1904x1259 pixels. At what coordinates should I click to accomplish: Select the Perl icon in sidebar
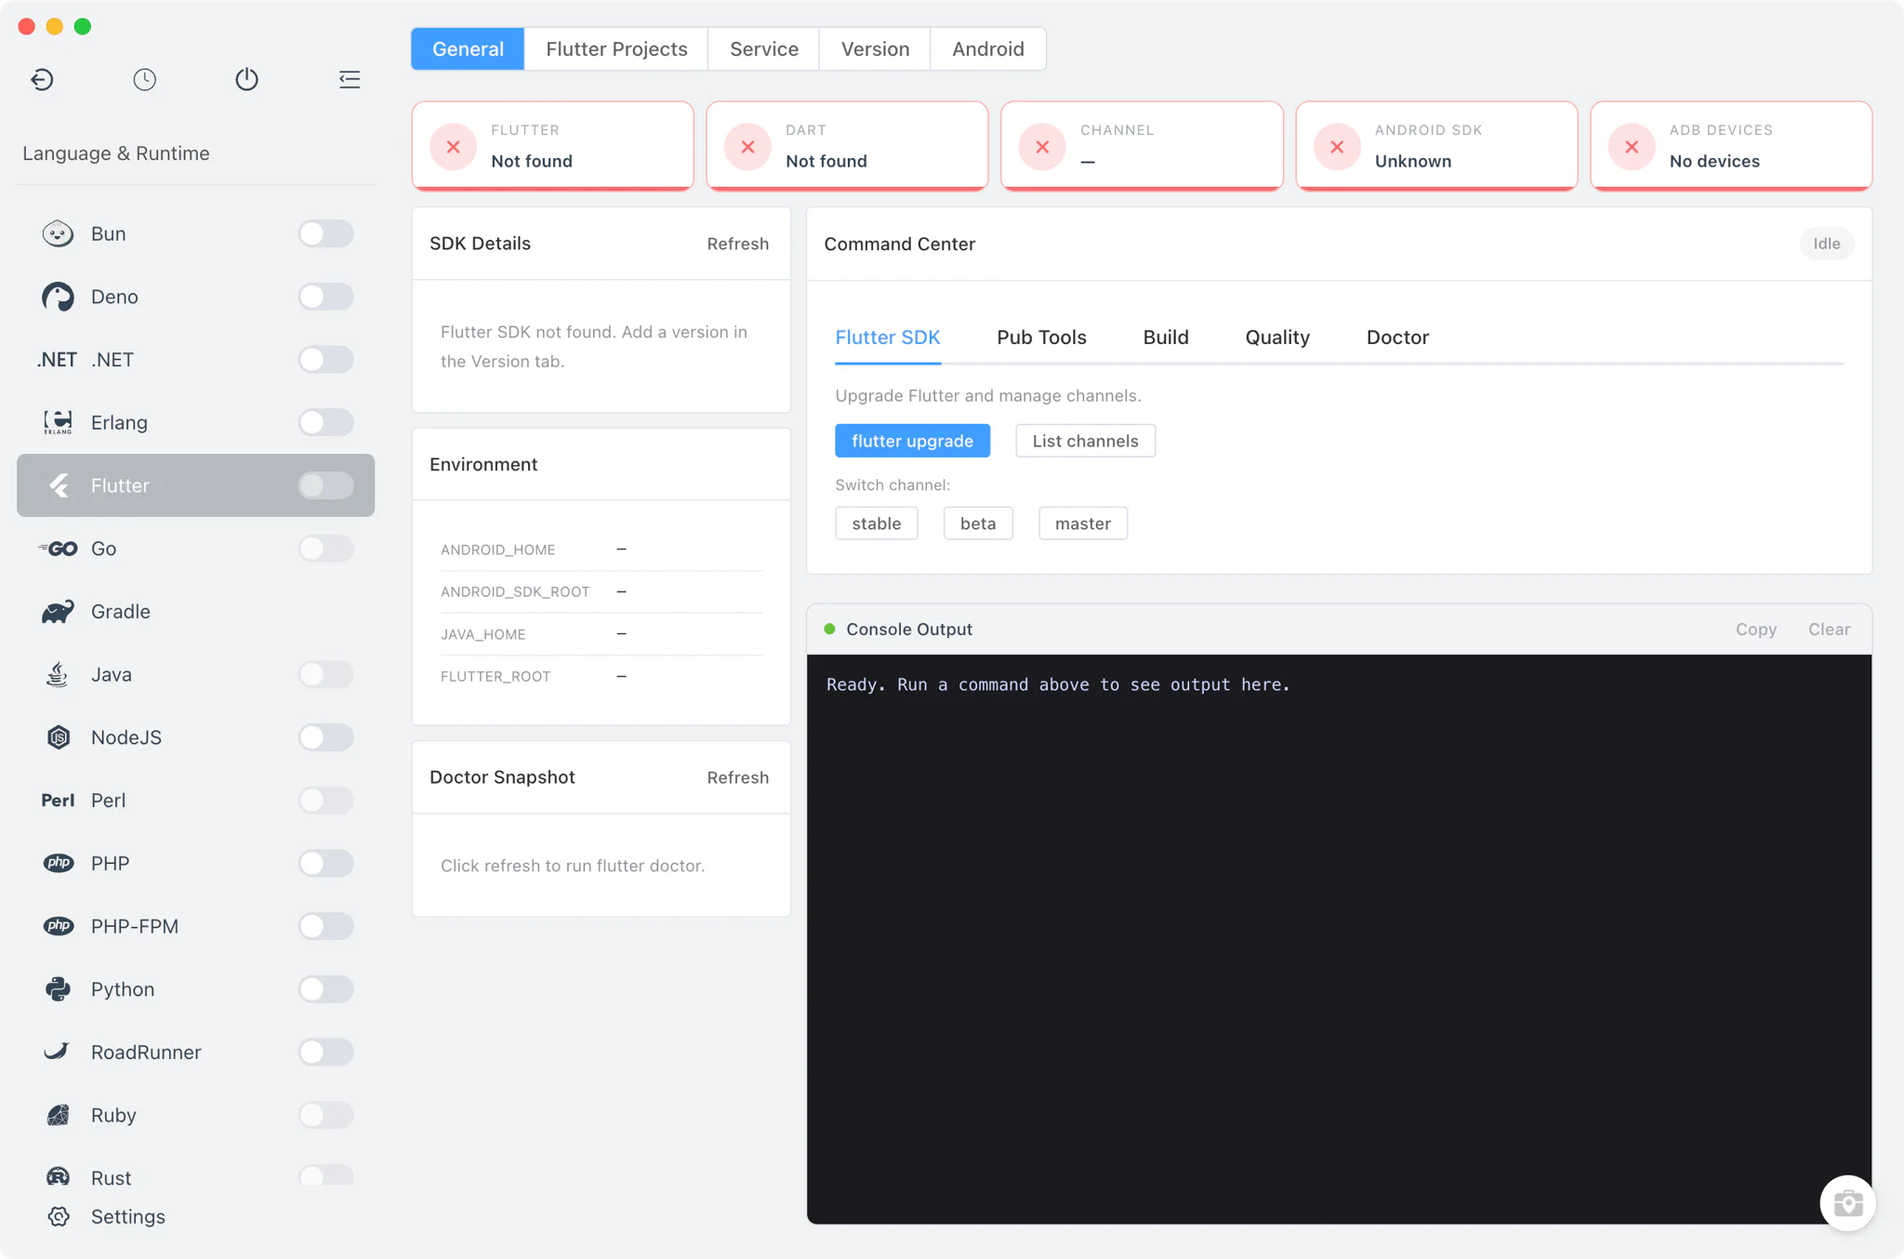[58, 801]
